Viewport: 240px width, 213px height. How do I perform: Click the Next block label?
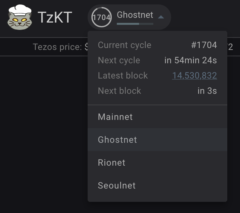[119, 91]
